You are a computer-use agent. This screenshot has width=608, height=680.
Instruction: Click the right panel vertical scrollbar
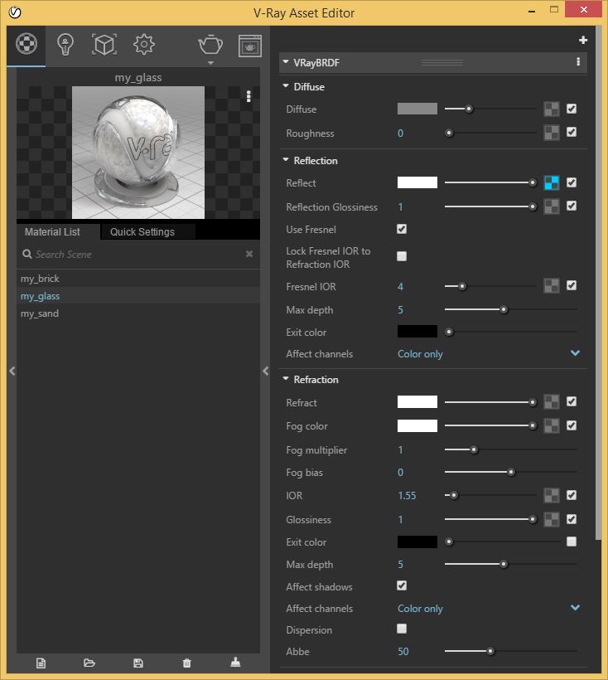coord(598,282)
